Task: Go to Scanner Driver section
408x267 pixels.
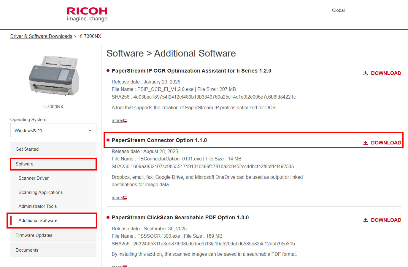Action: [x=34, y=178]
